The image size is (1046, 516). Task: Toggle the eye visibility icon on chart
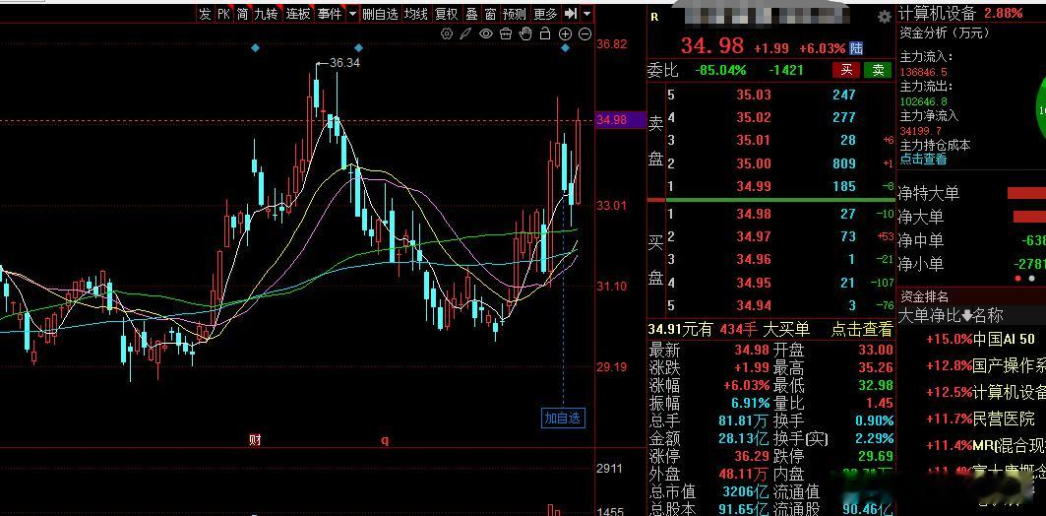[486, 34]
